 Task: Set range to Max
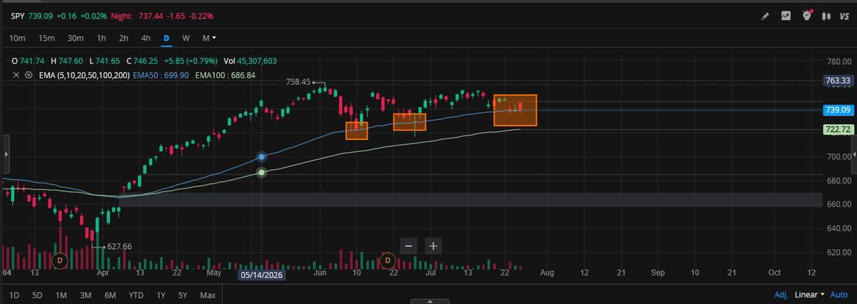coord(208,294)
